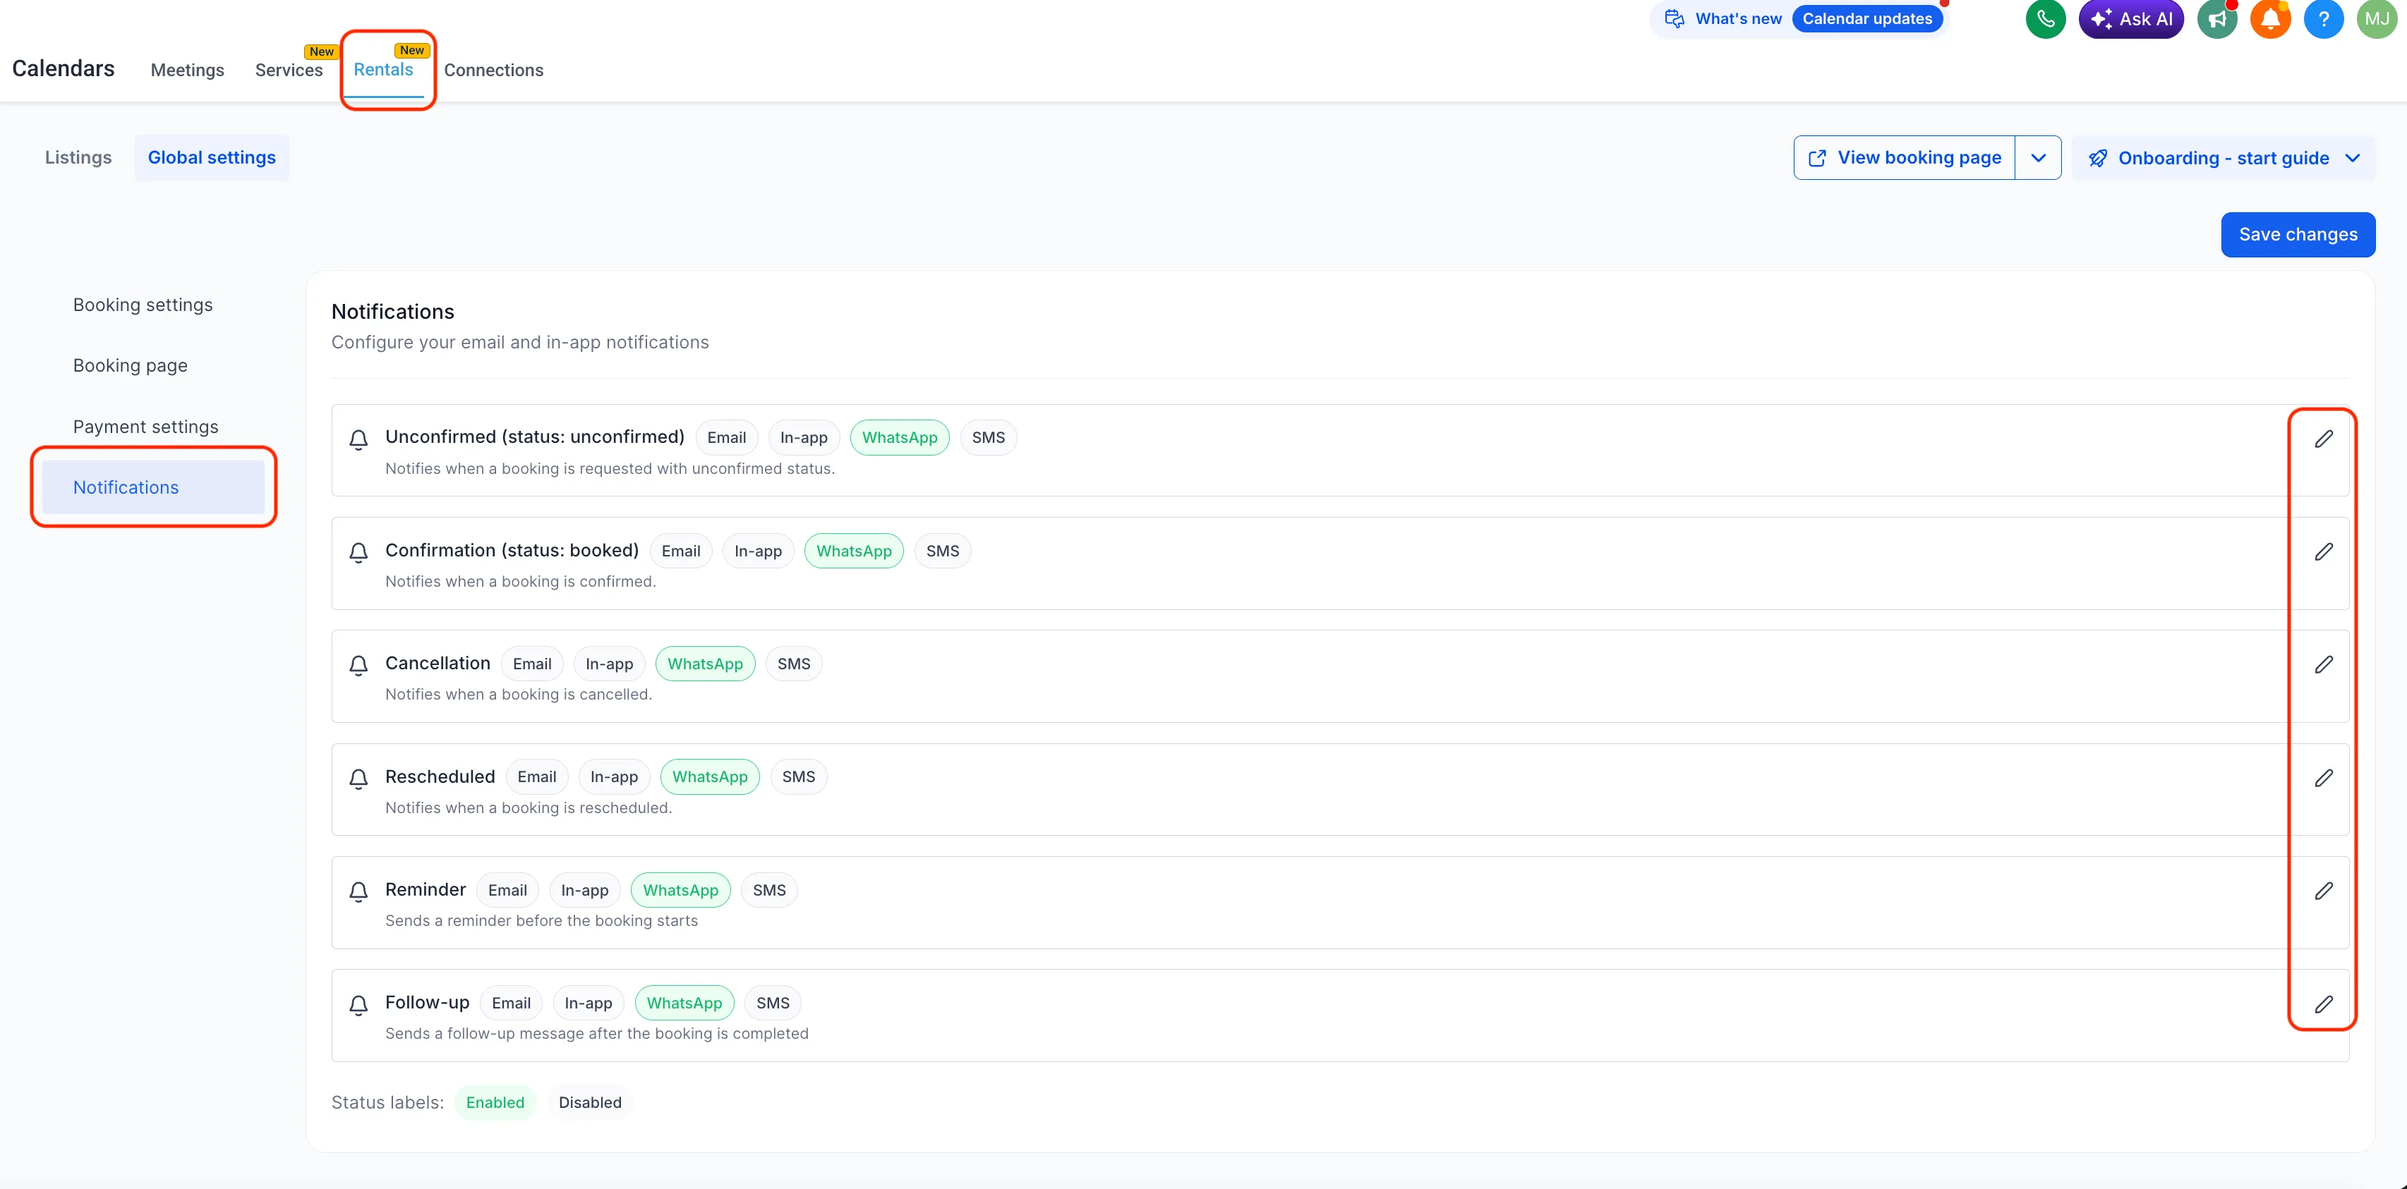Click the Calendars page title
The width and height of the screenshot is (2407, 1189).
[64, 68]
